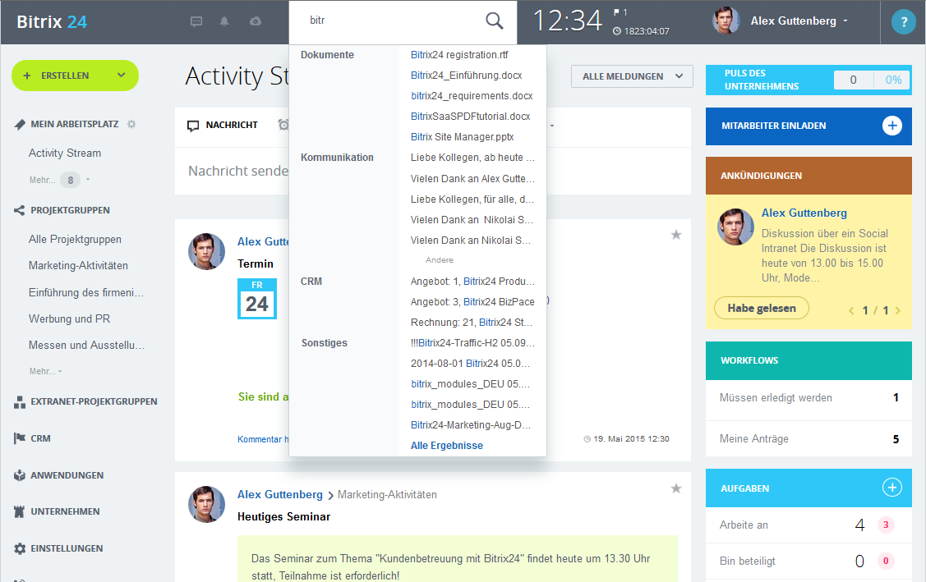The height and width of the screenshot is (582, 926).
Task: Open Extranet-Projektgruppen section
Action: tap(94, 401)
